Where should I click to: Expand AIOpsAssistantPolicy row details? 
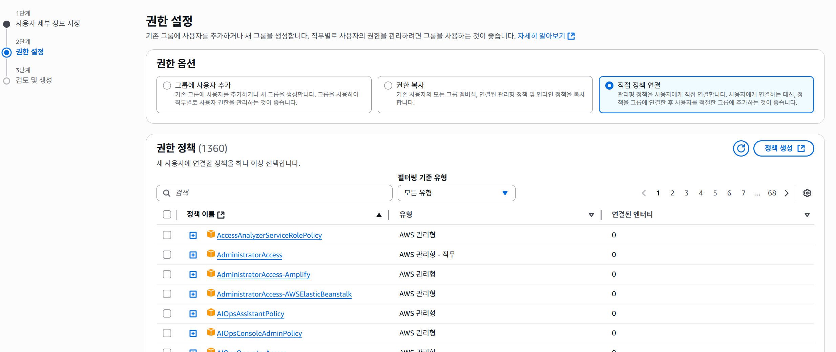tap(193, 314)
